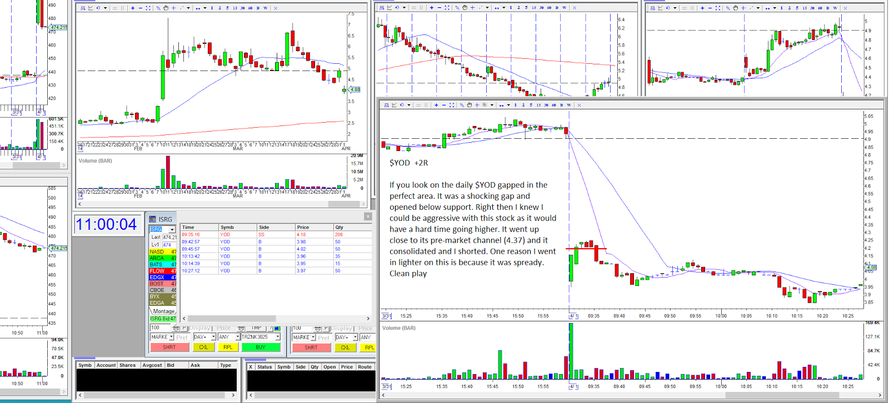Click CXL button in second order panel
889x403 pixels.
(x=345, y=347)
